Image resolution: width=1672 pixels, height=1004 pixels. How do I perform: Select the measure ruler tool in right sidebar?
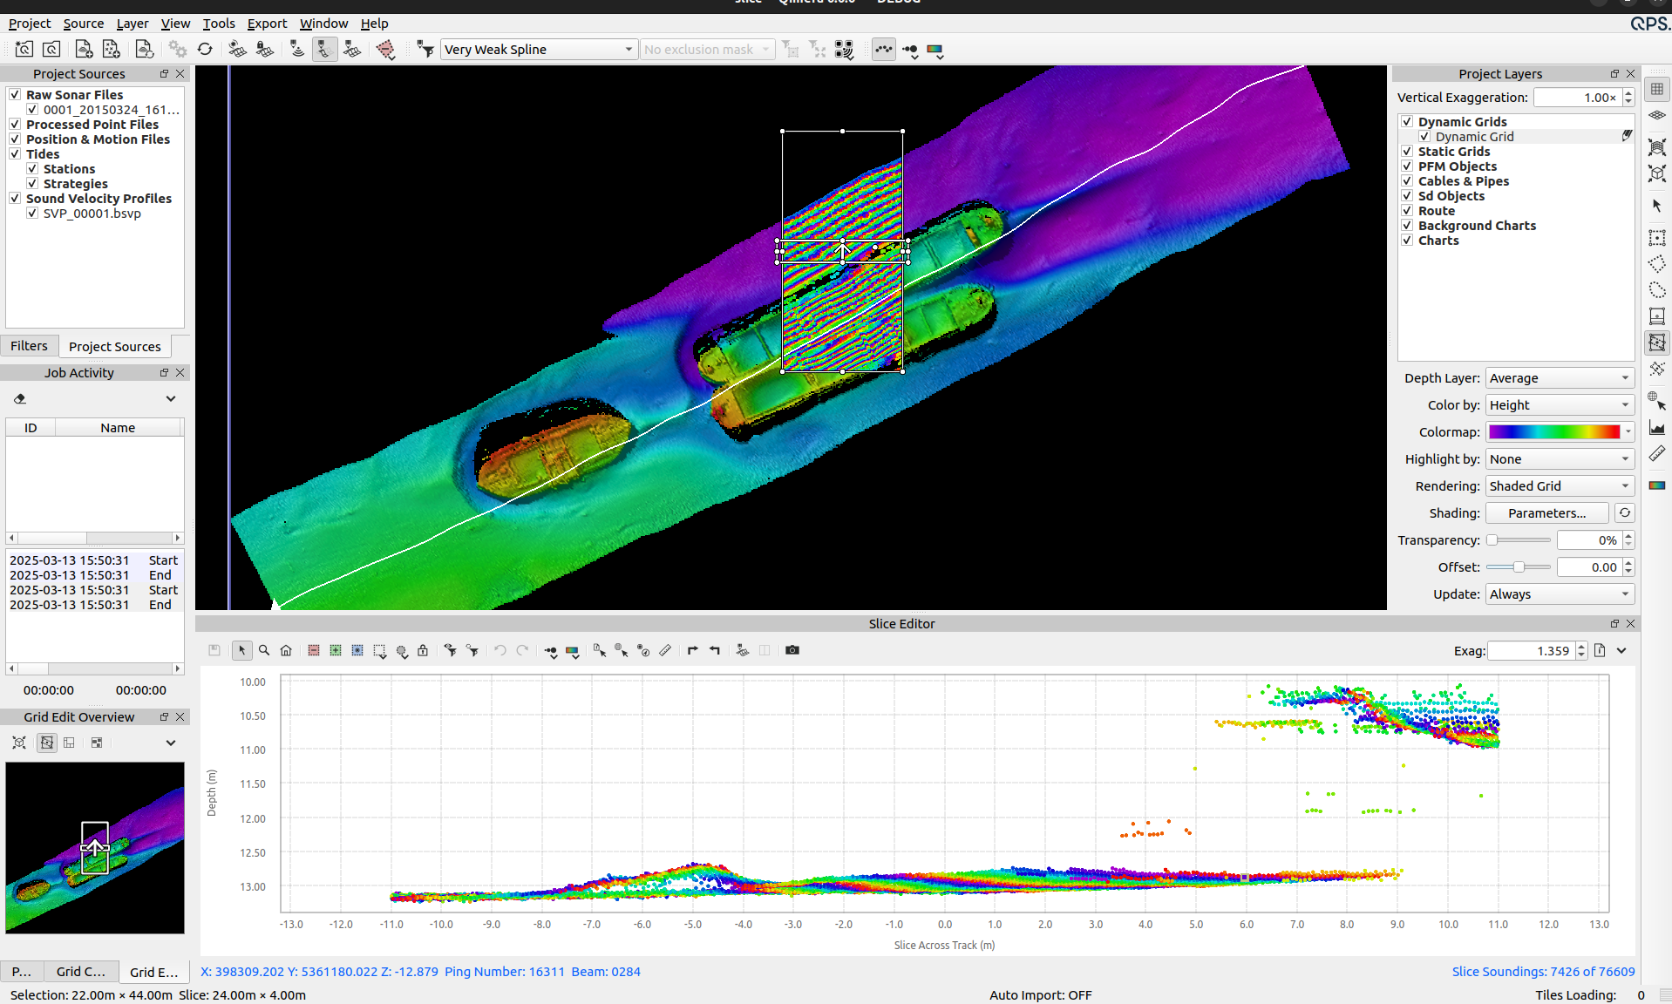[1656, 454]
